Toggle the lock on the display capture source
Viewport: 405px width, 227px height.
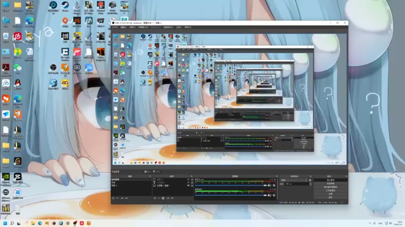click(x=192, y=186)
